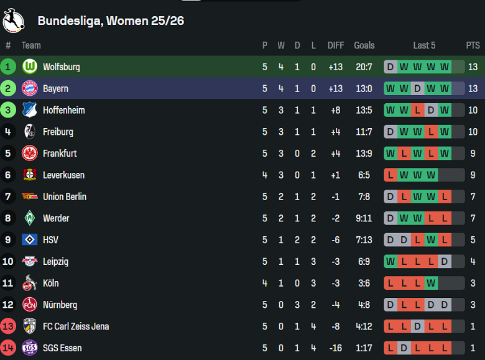This screenshot has width=485, height=360.
Task: Click the Last 5 column header
Action: [424, 45]
